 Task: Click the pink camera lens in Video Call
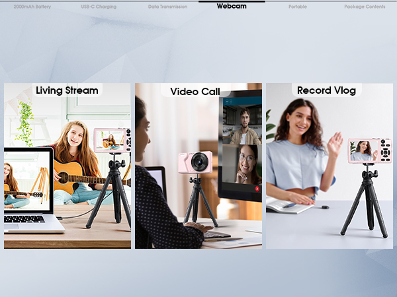click(200, 162)
